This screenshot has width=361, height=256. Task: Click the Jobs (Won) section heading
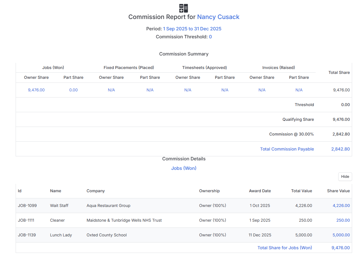(x=184, y=168)
